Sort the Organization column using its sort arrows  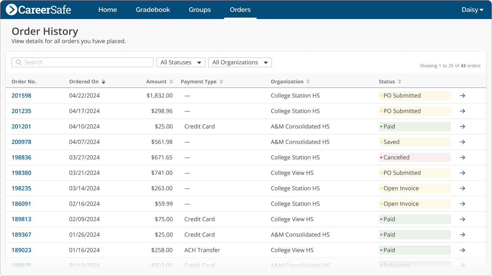308,82
